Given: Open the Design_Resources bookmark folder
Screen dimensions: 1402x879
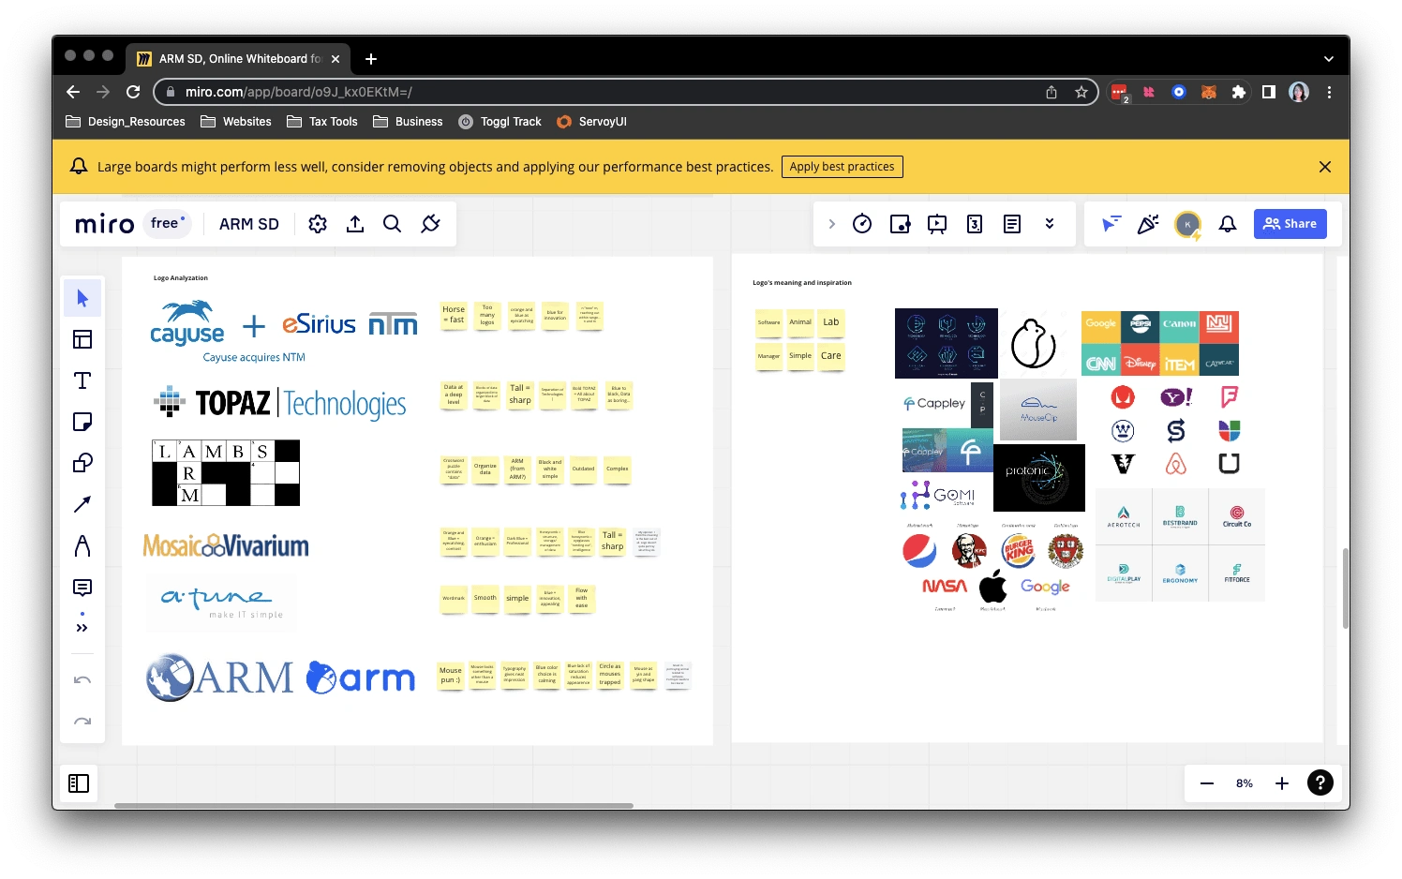Looking at the screenshot, I should coord(126,122).
